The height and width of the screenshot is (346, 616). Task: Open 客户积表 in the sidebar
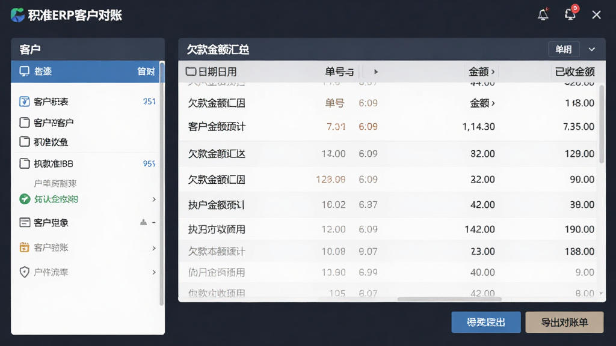click(51, 102)
